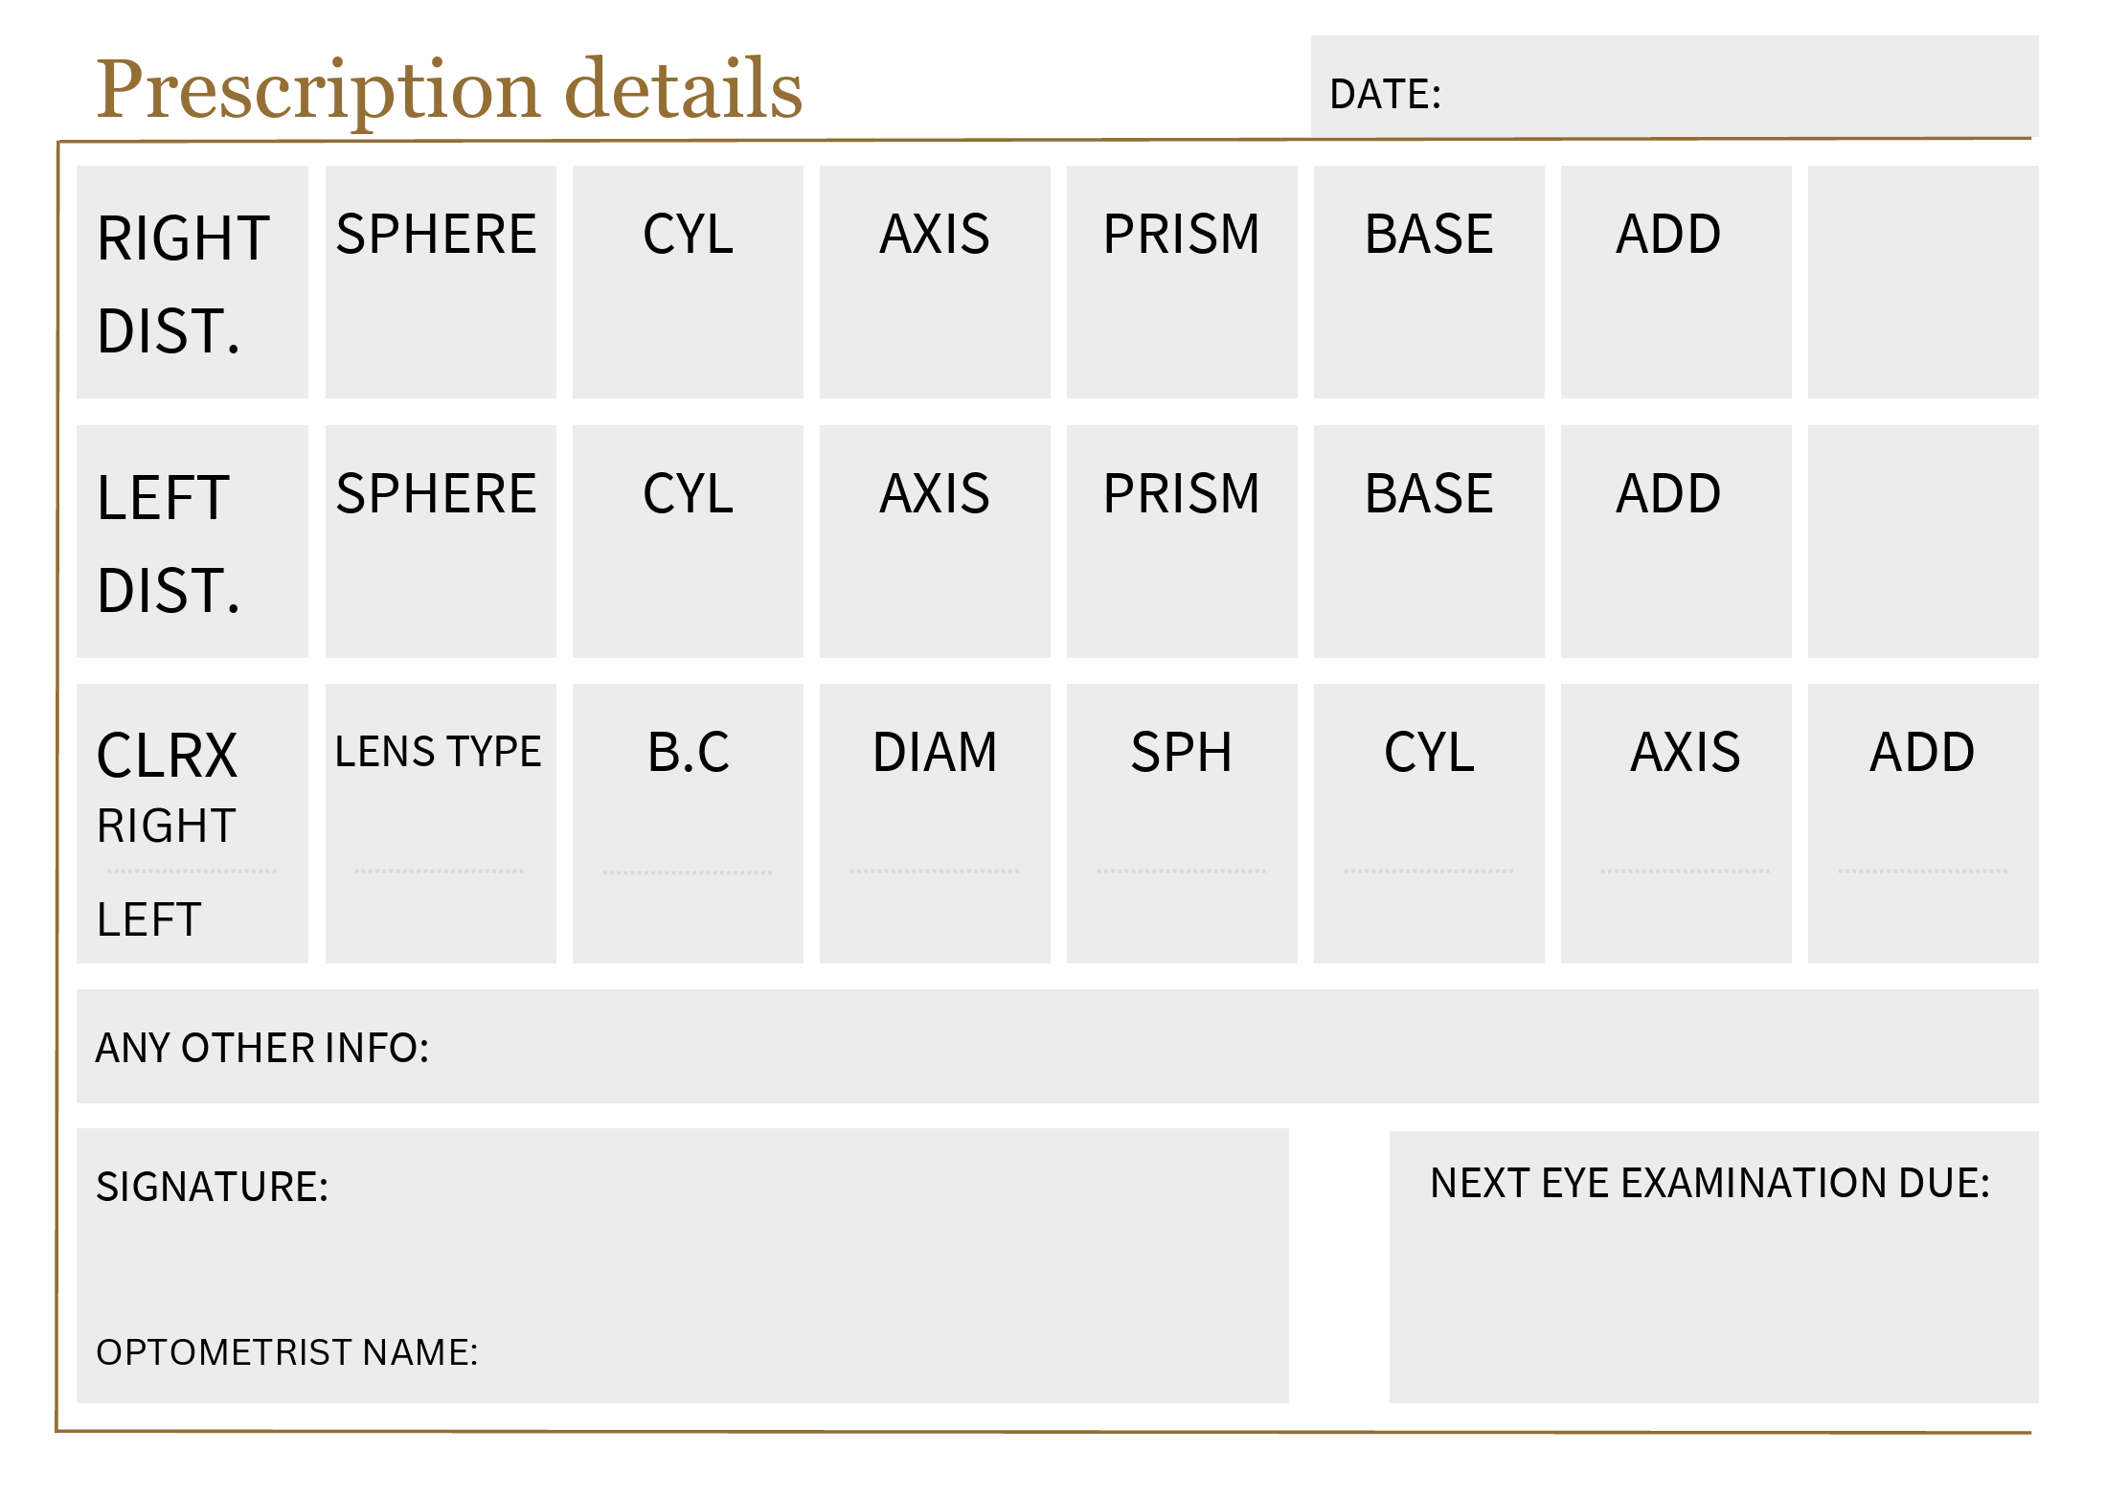
Task: Select the RIGHT DIST. BASE box
Action: (1429, 283)
